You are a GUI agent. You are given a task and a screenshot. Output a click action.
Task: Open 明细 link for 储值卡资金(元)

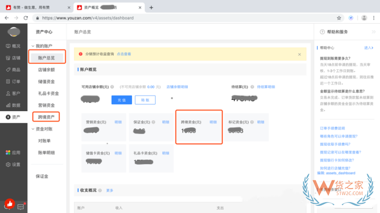pos(118,153)
